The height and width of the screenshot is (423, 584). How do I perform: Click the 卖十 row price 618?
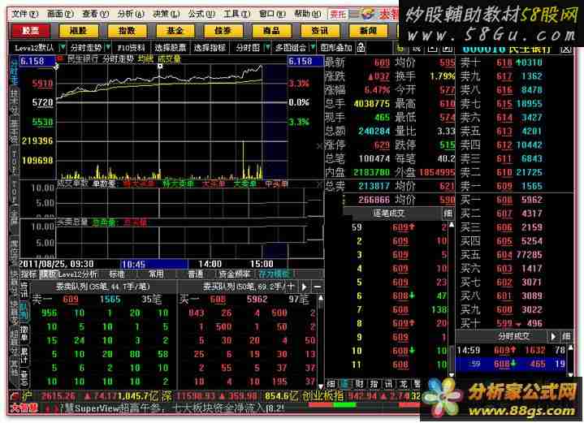coord(504,63)
